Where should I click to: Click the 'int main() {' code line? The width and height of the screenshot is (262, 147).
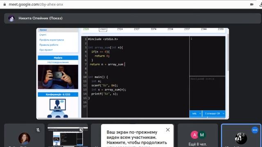click(x=98, y=77)
